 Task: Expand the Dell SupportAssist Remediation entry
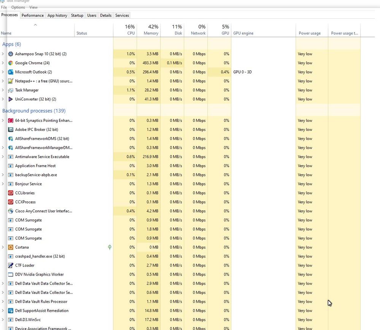[3, 311]
